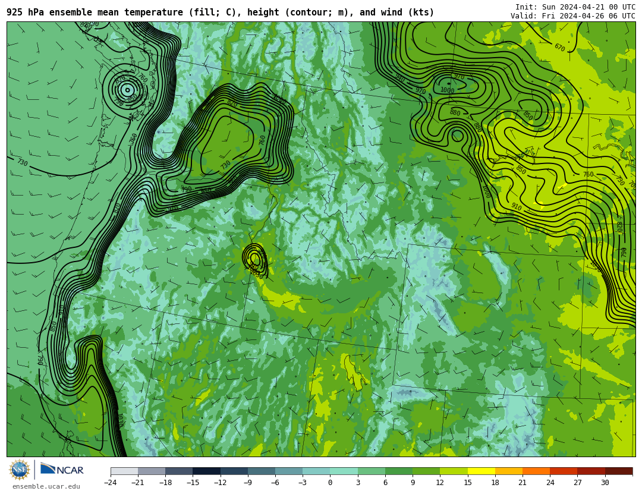The image size is (642, 494).
Task: Click the -24 to -21 colorbar swatch
Action: point(124,471)
